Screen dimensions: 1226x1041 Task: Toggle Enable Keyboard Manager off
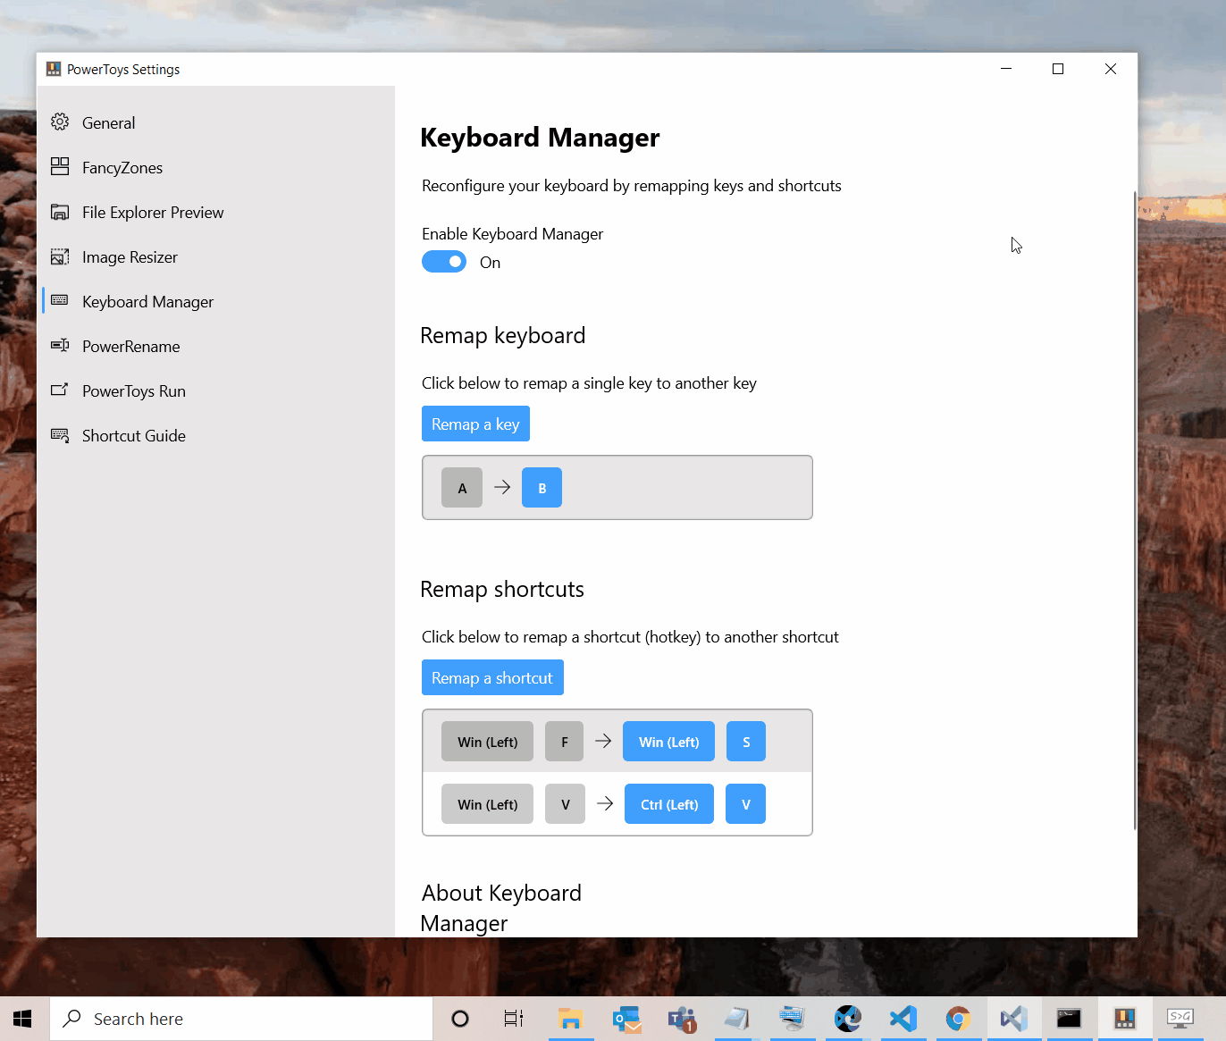[x=444, y=261]
